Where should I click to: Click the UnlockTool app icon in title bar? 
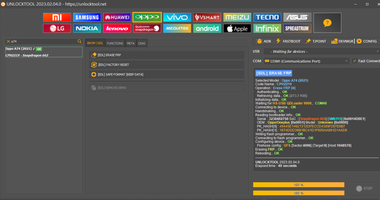tap(3, 4)
